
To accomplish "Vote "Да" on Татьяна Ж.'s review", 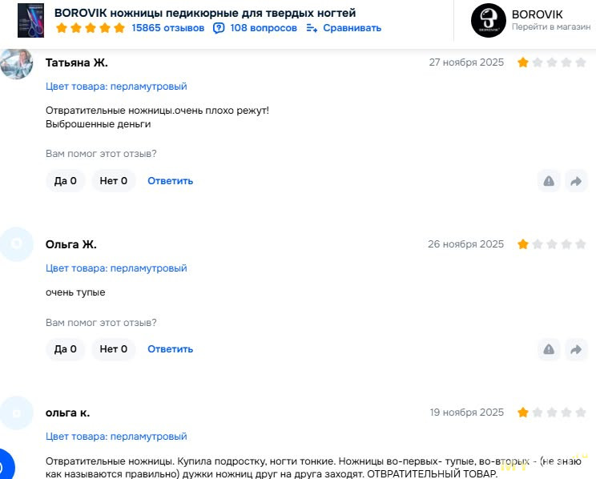I will [x=66, y=181].
